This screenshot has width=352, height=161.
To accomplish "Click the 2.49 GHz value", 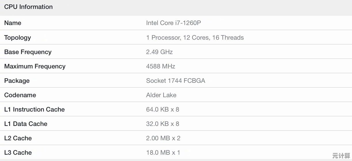I will point(159,52).
